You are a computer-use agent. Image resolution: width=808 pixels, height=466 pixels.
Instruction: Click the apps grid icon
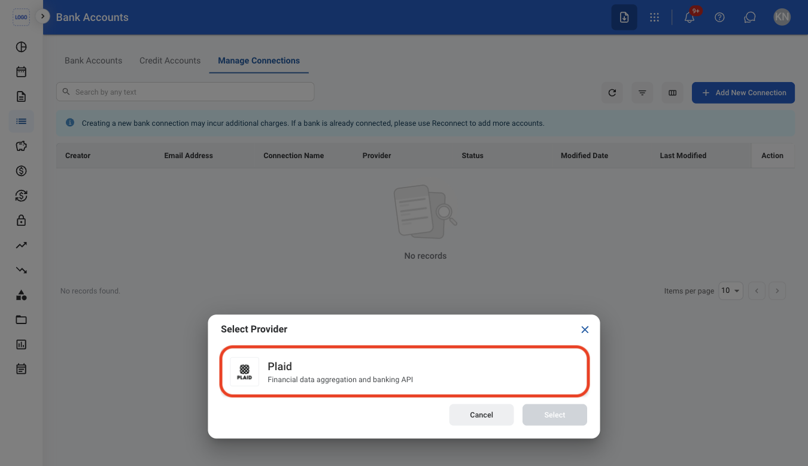(654, 17)
